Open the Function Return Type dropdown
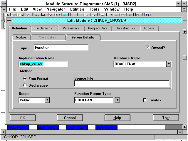This screenshot has height=141, width=188. click(117, 100)
